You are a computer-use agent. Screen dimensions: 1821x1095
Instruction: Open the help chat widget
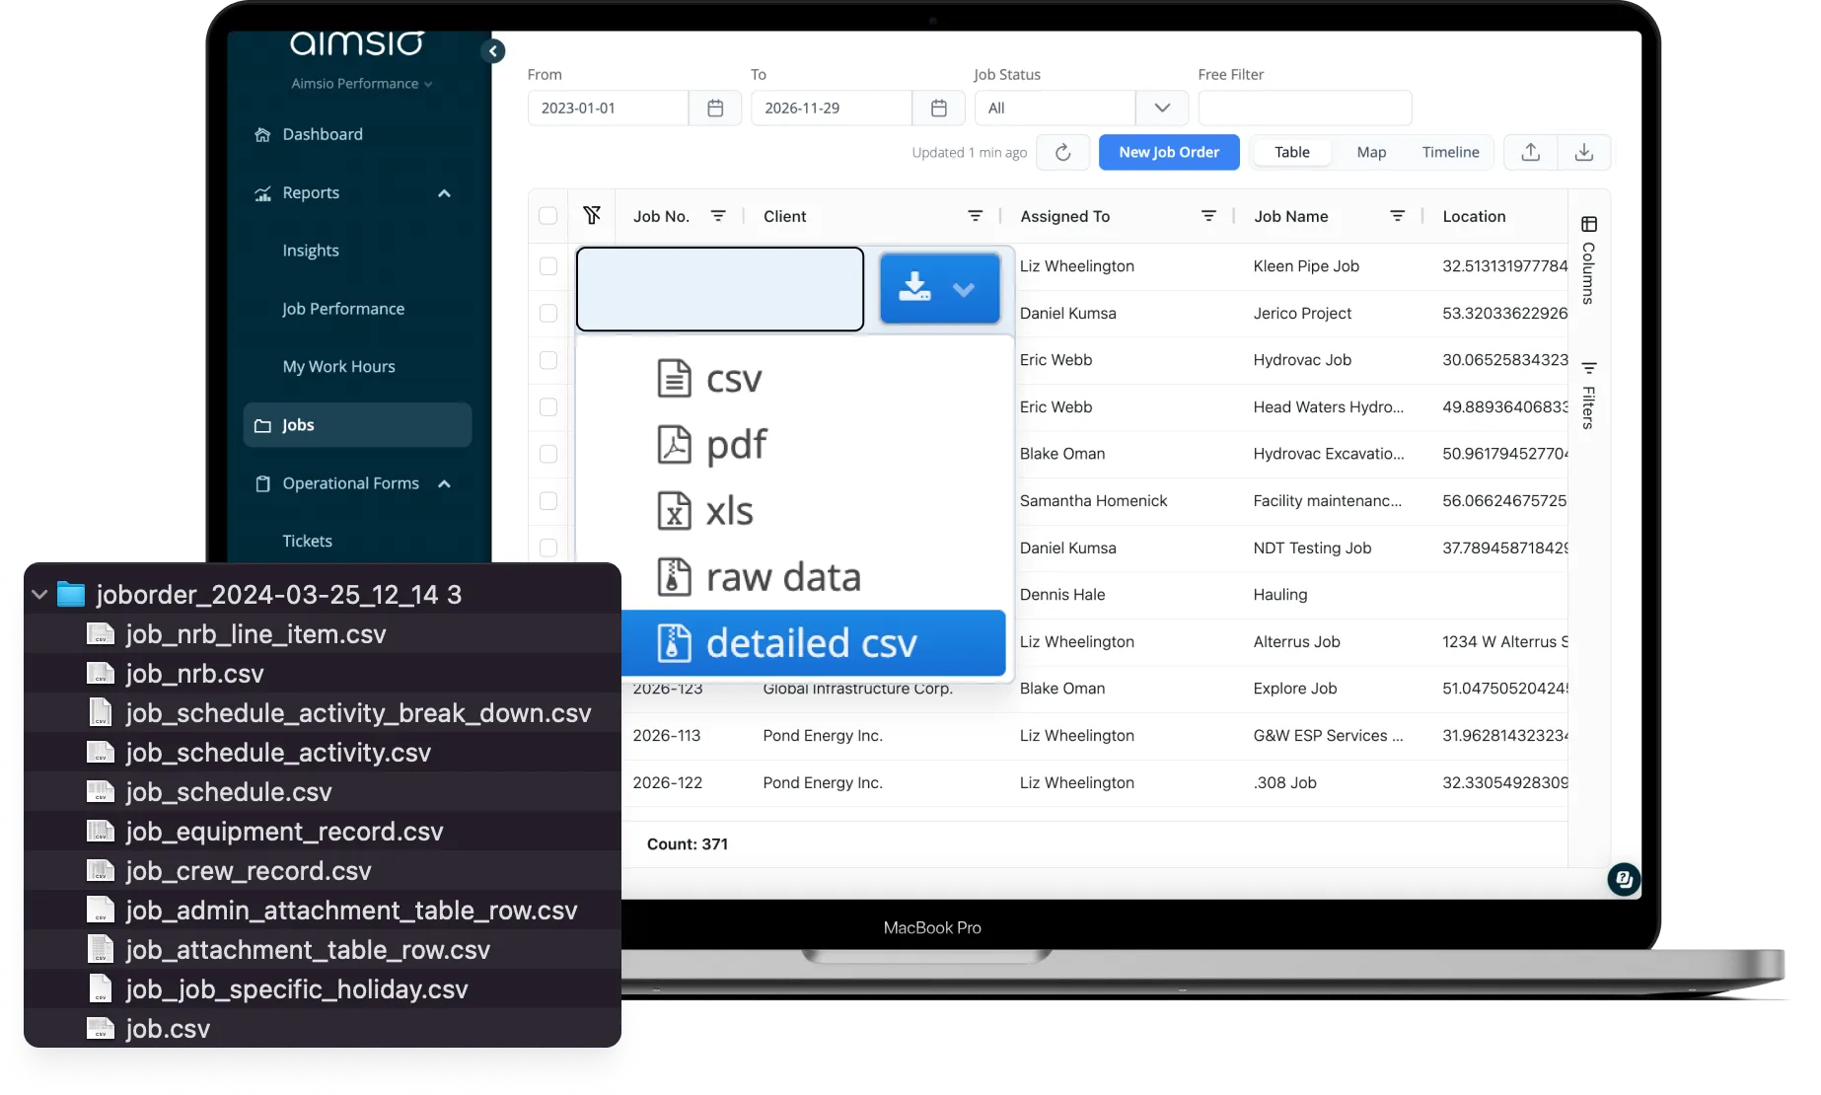coord(1623,879)
